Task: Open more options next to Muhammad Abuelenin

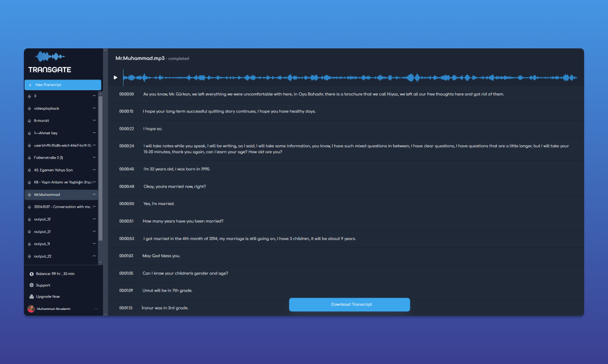Action: pos(96,309)
